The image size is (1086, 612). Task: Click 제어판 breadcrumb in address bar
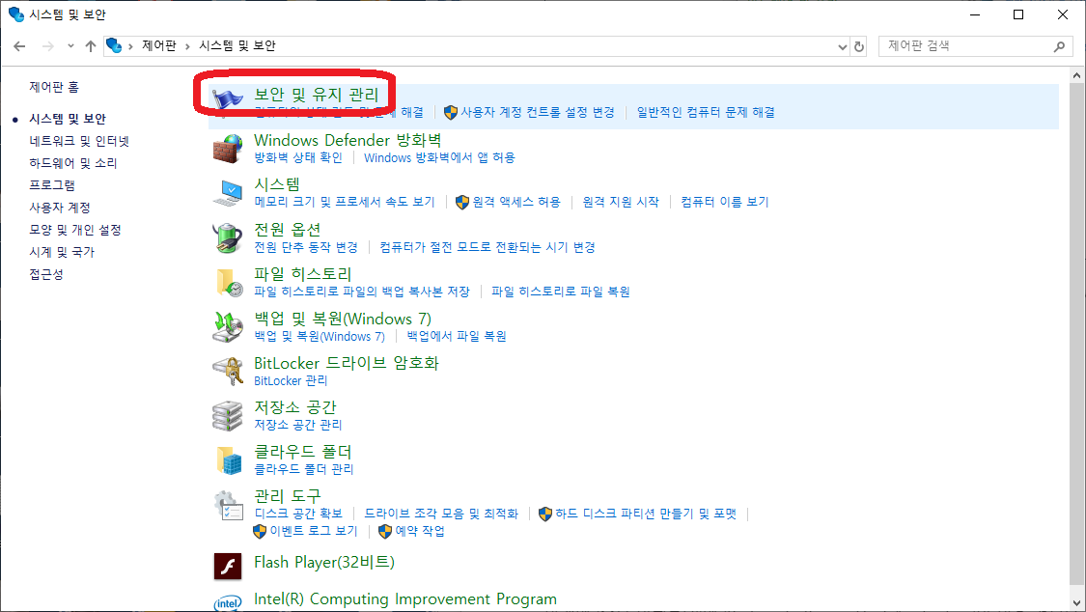click(x=158, y=45)
